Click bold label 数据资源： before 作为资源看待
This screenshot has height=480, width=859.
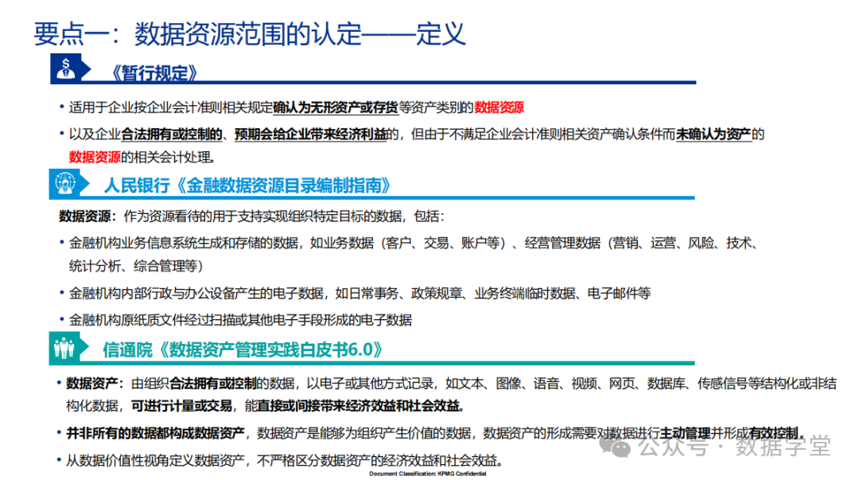click(88, 217)
